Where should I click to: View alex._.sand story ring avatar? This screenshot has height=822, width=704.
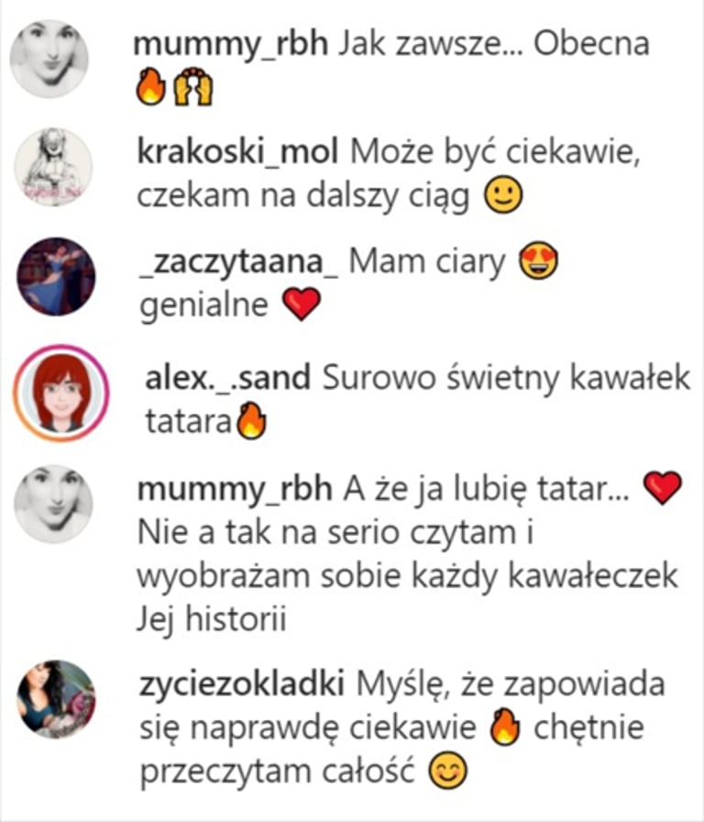61,393
